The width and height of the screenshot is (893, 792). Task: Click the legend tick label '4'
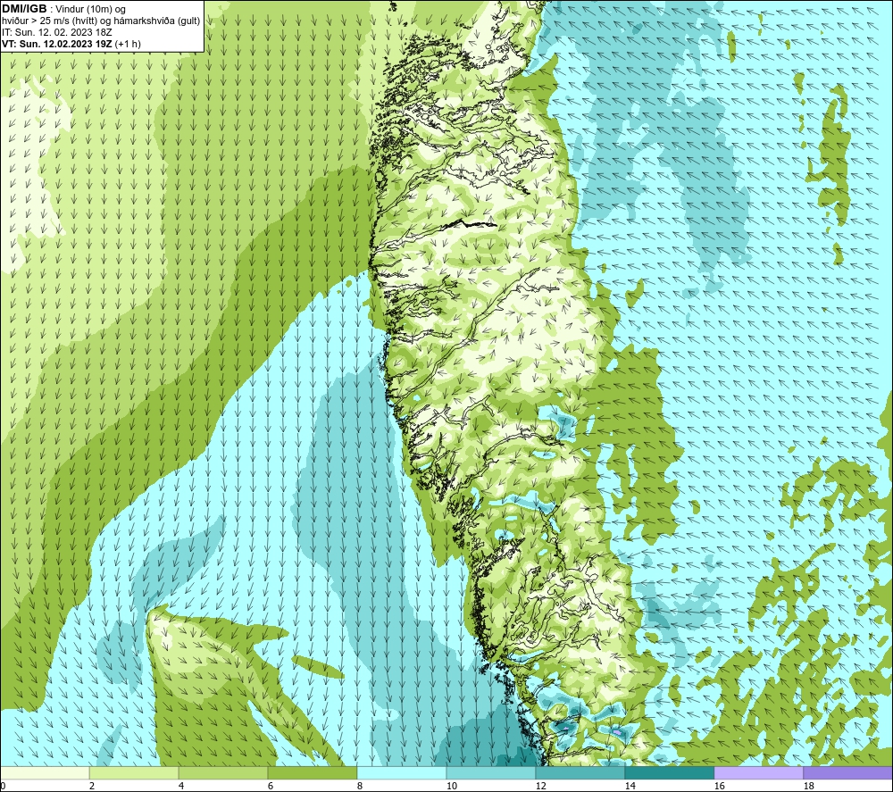coord(181,786)
